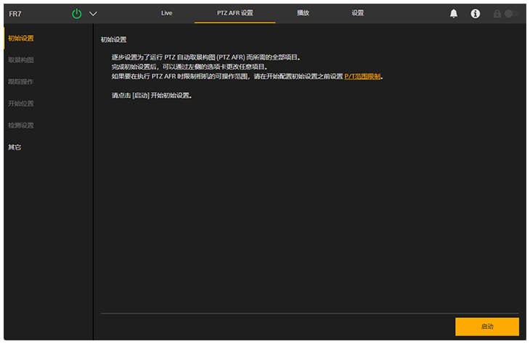Image resolution: width=530 pixels, height=344 pixels.
Task: Switch to the Live tab
Action: click(x=166, y=13)
